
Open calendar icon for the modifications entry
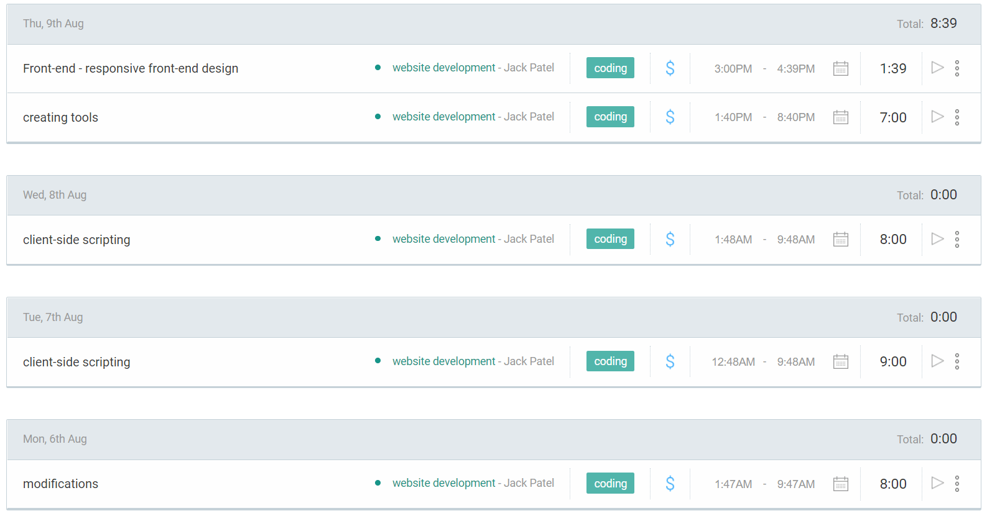[841, 483]
